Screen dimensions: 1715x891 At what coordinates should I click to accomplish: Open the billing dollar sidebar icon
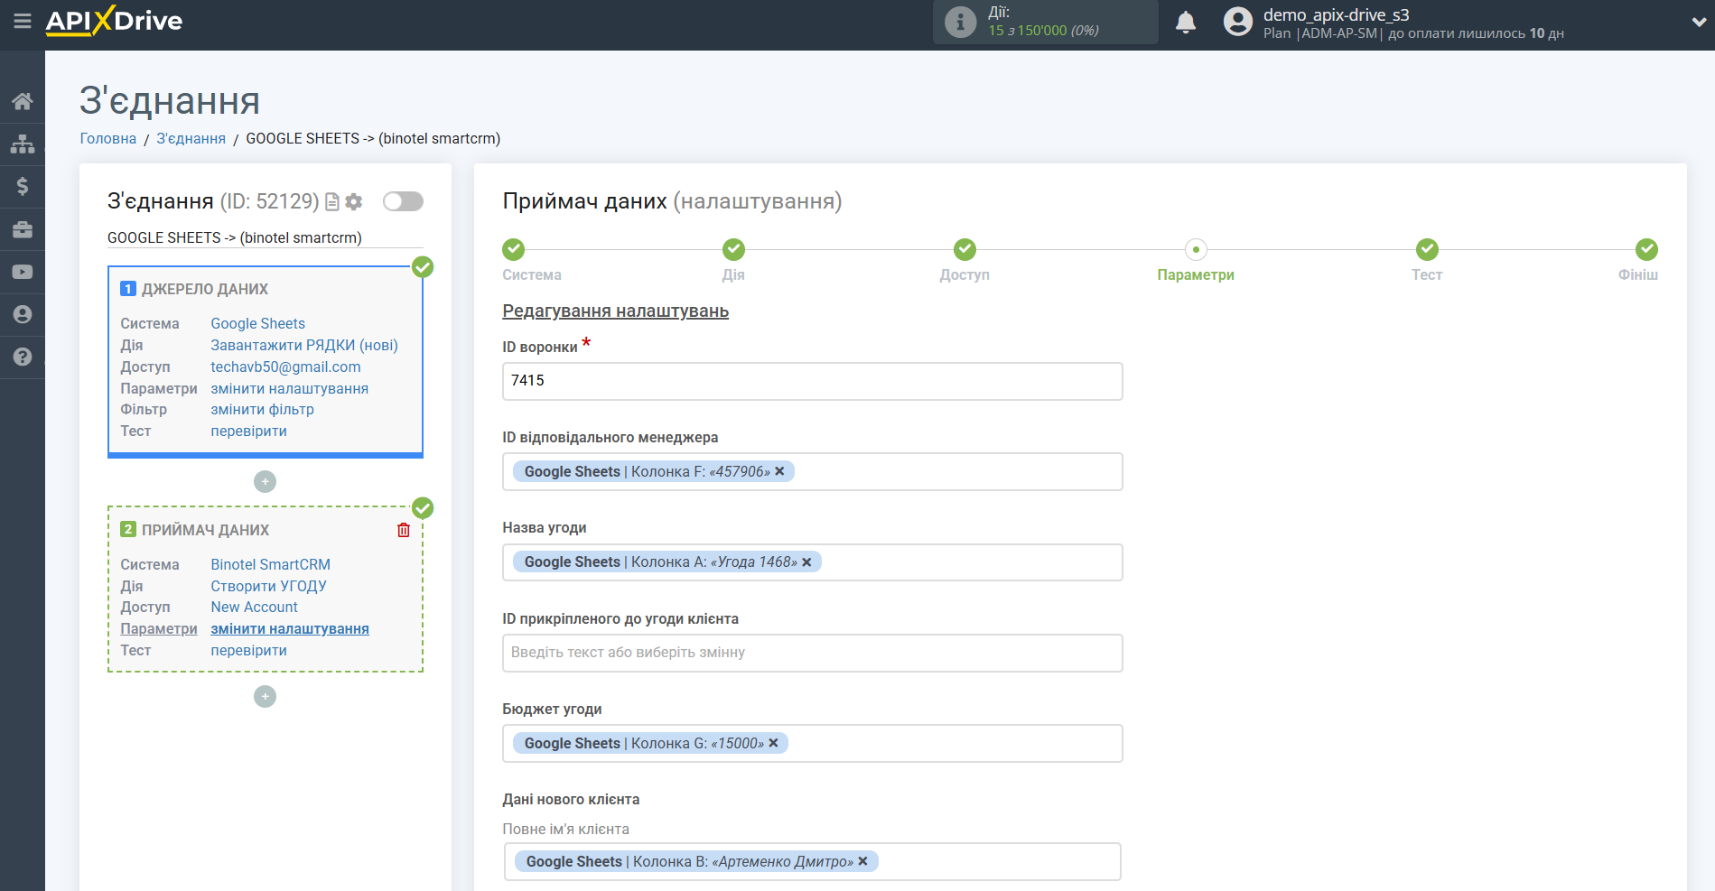click(23, 186)
